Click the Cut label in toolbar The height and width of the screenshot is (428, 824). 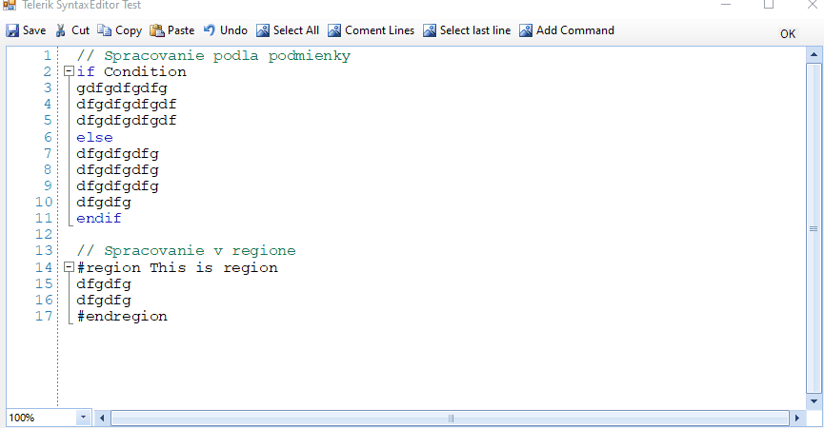coord(80,30)
